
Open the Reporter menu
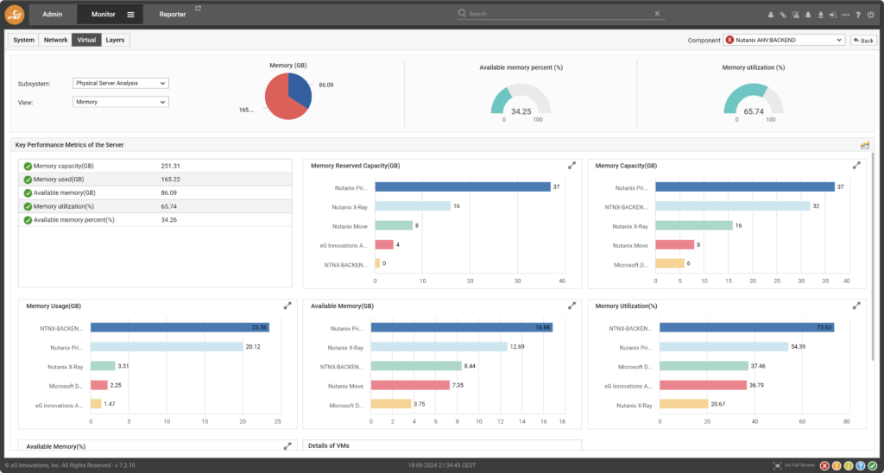tap(173, 15)
